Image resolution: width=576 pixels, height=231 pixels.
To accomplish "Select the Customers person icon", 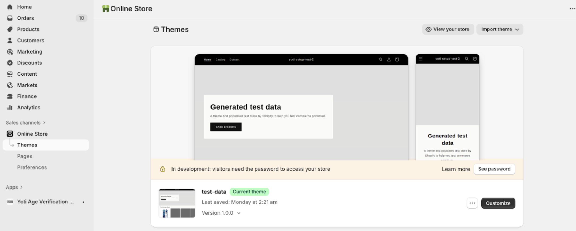I will pyautogui.click(x=10, y=40).
